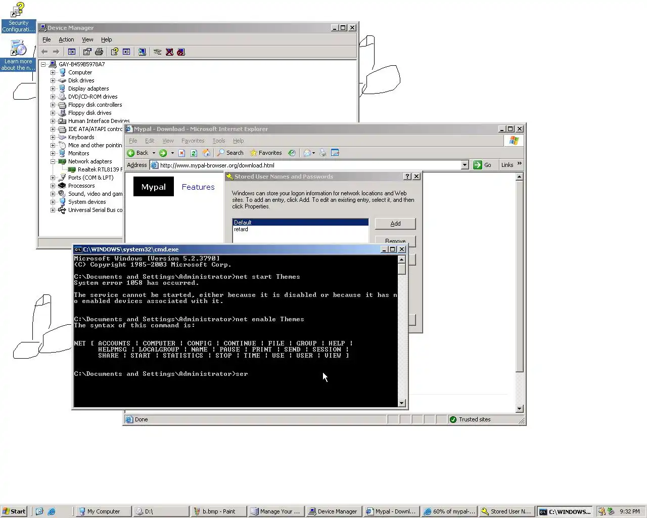Click the Mail envelope icon in Internet Explorer

pos(307,153)
